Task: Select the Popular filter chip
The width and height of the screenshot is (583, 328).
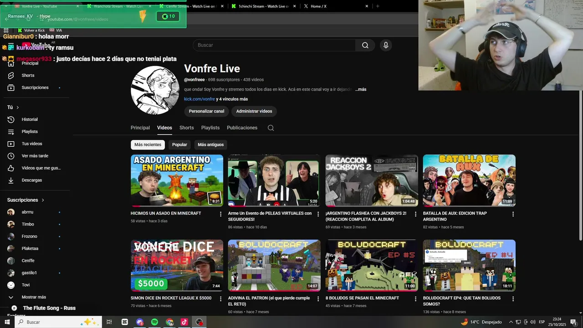Action: [179, 145]
